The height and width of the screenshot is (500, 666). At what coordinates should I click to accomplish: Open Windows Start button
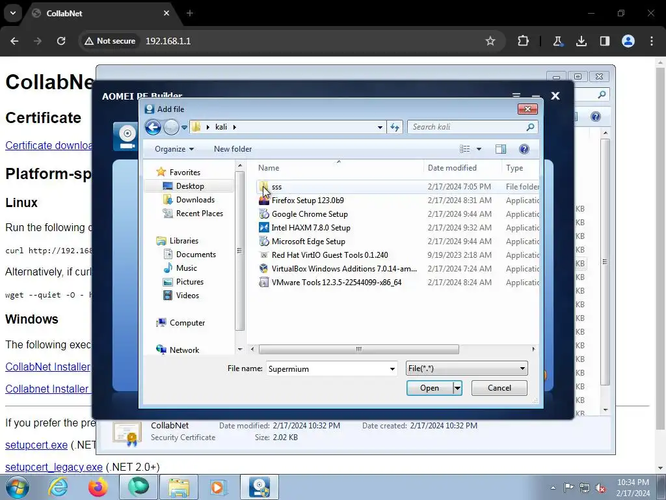[x=18, y=487]
